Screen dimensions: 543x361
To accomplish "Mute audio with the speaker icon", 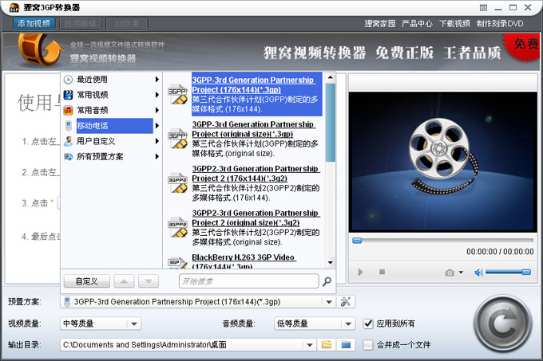I will (x=478, y=273).
